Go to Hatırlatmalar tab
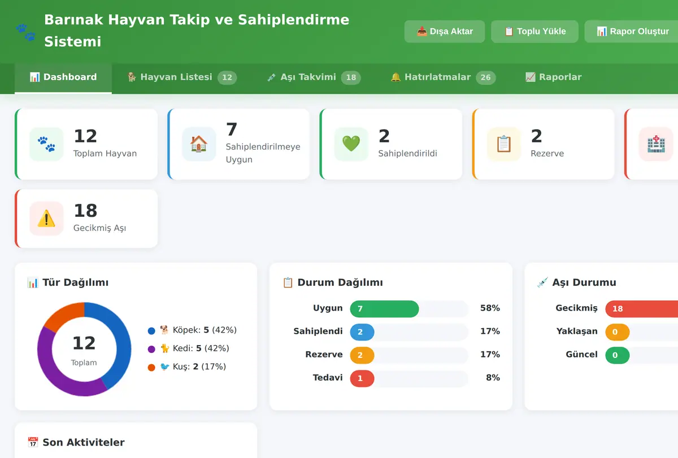Viewport: 678px width, 458px height. click(443, 78)
